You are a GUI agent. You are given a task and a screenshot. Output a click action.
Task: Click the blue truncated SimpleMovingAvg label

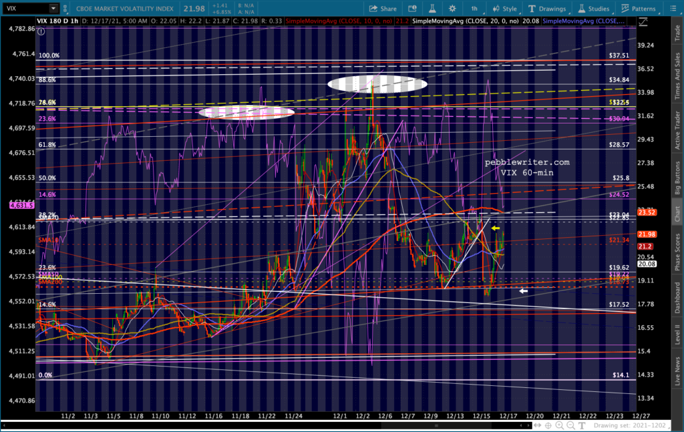[584, 21]
